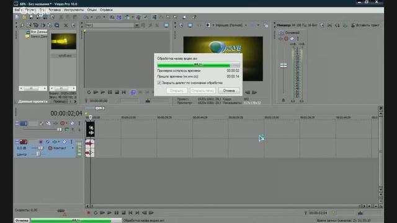This screenshot has height=223, width=397.
Task: Open the Справка menu
Action: 106,10
